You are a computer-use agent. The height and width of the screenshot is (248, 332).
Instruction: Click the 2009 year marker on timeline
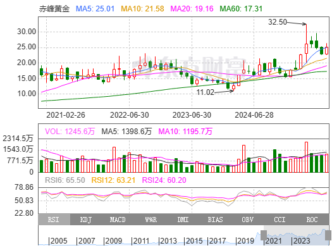(113, 241)
